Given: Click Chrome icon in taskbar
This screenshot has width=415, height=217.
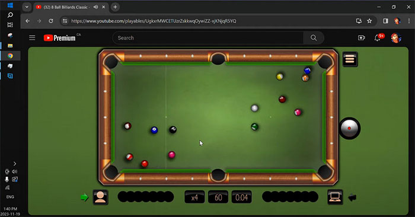Looking at the screenshot, I should coord(10,56).
